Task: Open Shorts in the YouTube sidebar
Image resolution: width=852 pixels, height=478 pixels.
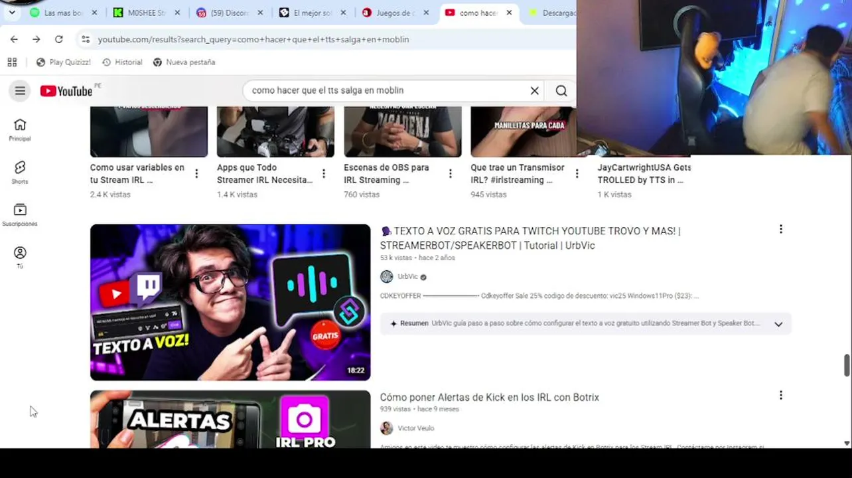Action: (x=20, y=172)
